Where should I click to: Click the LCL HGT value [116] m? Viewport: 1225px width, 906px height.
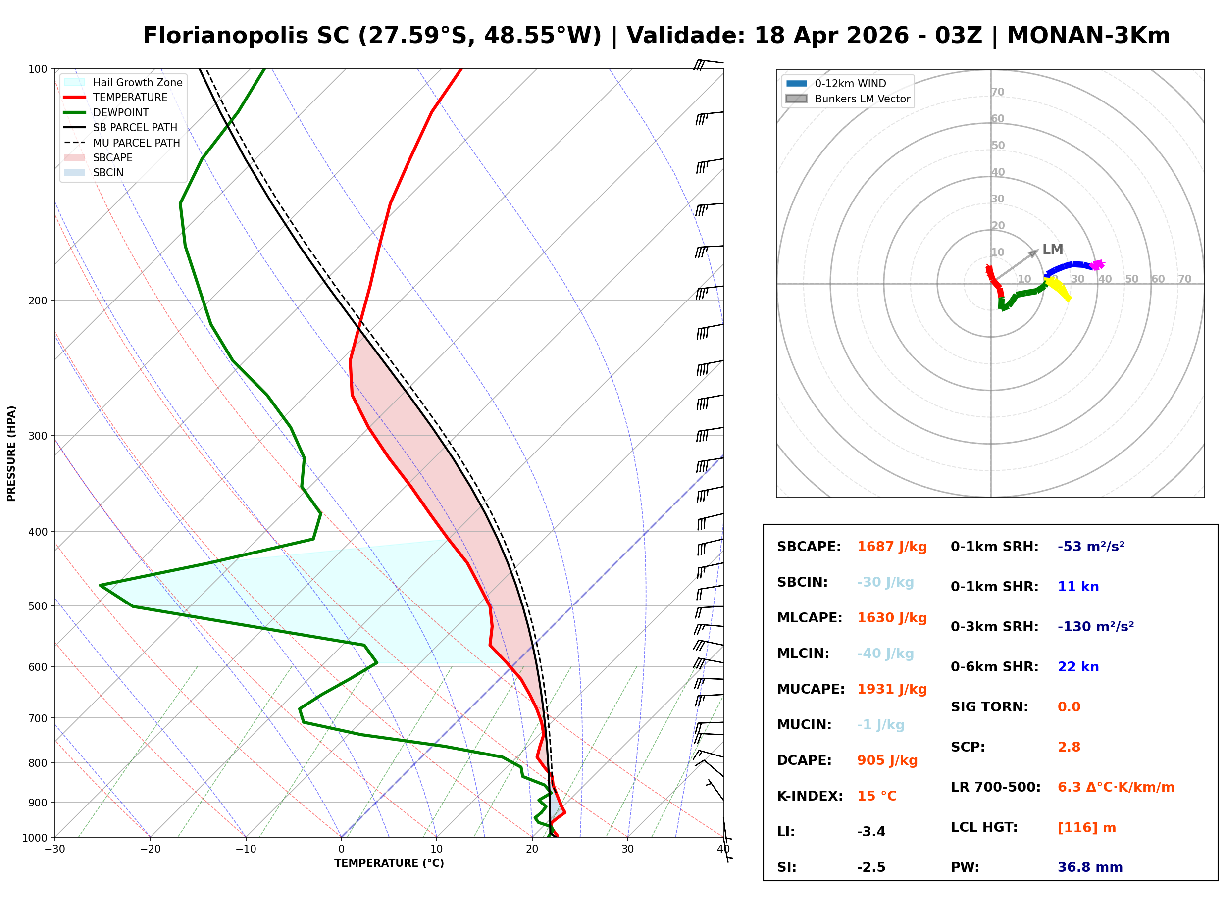pos(1087,828)
